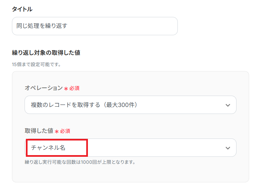272x187 pixels.
Task: Click the red asterisk next to 取得した値 label
Action: (57, 132)
